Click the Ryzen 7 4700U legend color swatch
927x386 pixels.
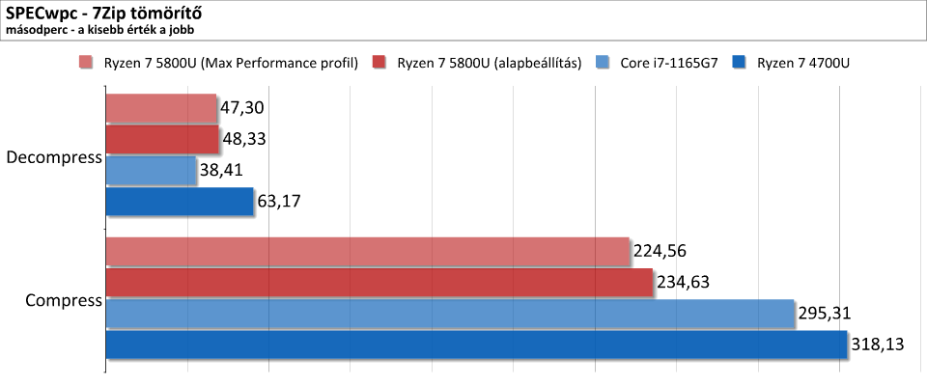coord(739,63)
